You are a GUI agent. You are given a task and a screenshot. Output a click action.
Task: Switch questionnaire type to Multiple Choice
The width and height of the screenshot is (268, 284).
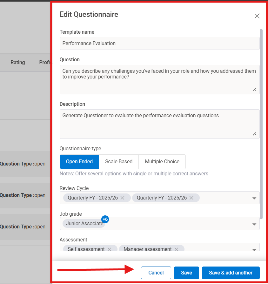162,162
